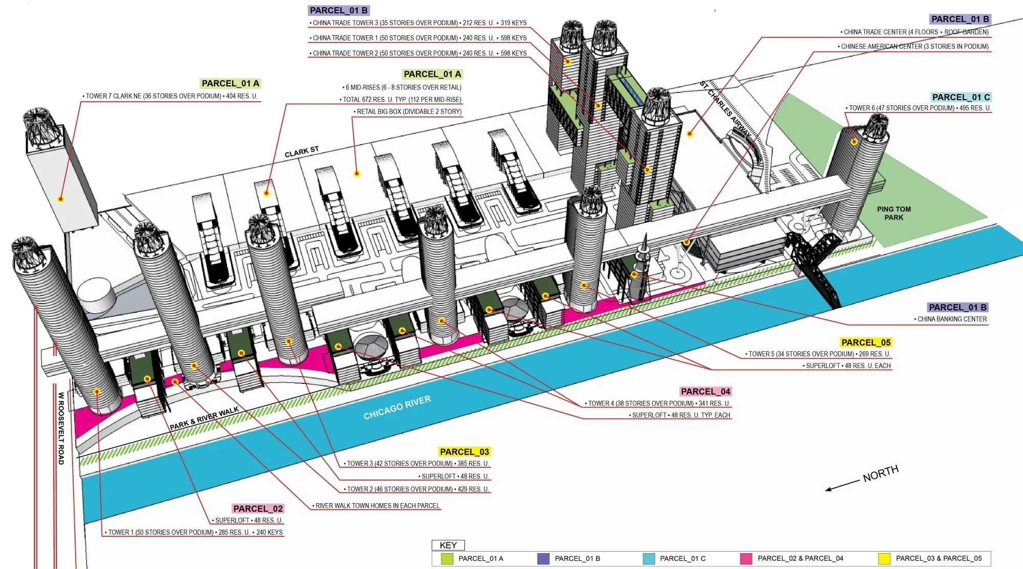Click the PARCEL_02 pink heading label
The height and width of the screenshot is (569, 1023).
click(x=258, y=508)
